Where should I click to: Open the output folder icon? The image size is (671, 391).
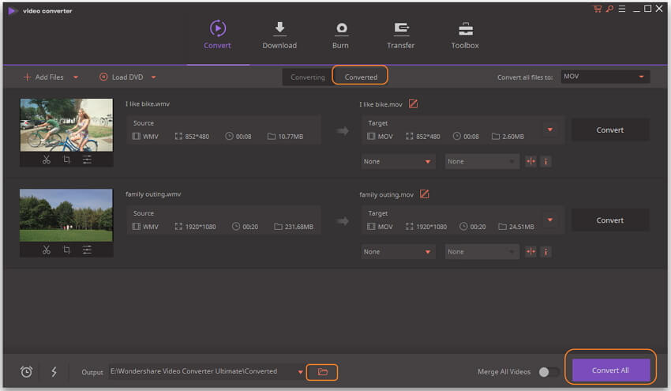click(323, 372)
